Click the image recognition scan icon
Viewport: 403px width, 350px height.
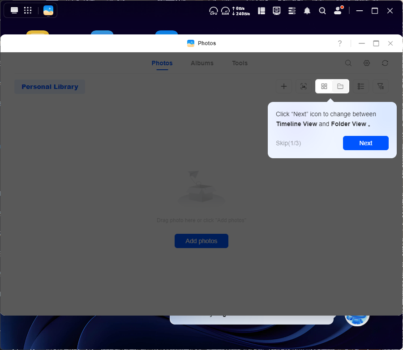click(x=304, y=86)
